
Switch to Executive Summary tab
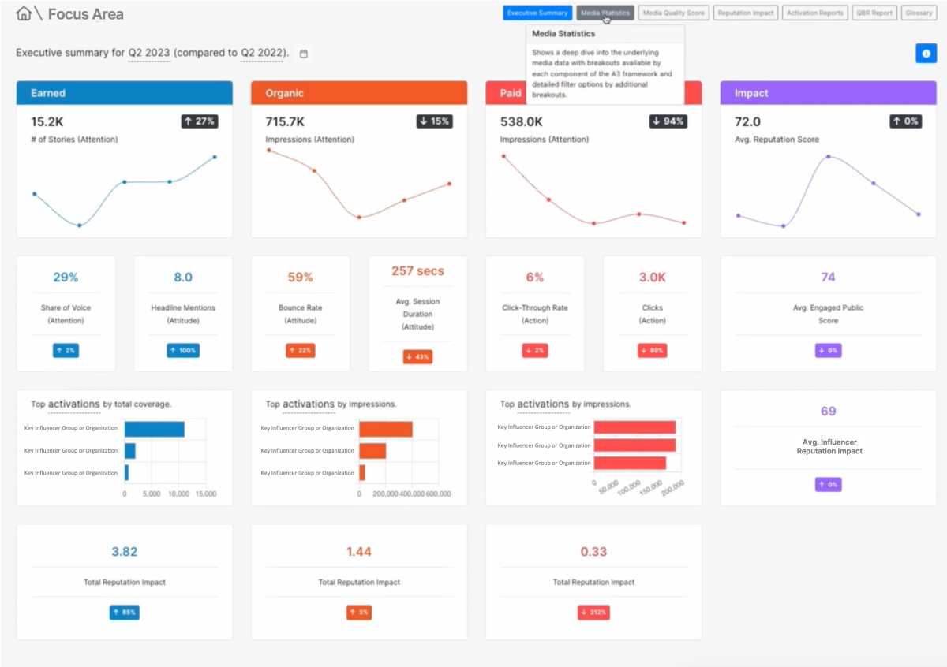[x=537, y=13]
